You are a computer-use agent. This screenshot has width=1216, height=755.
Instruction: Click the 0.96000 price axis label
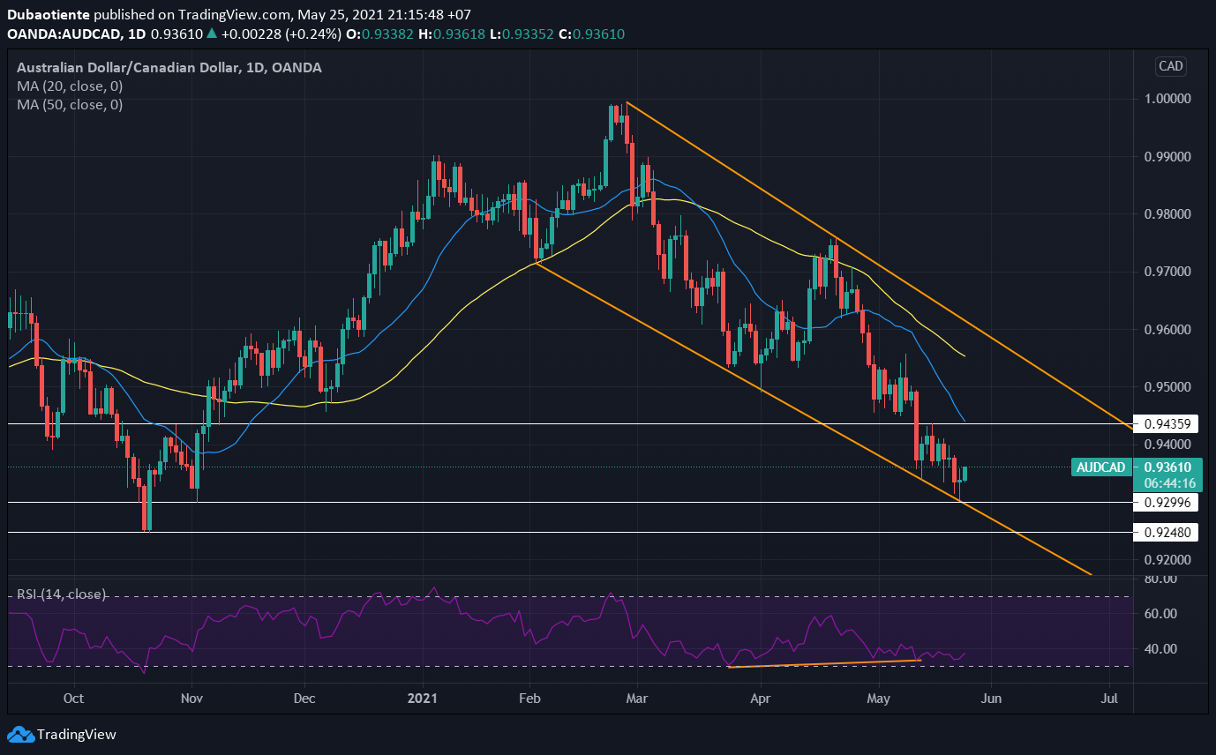pos(1167,330)
